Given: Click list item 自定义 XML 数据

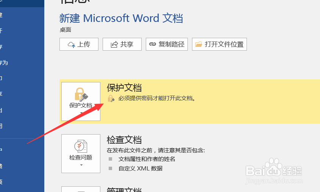Looking at the screenshot, I should click(140, 169).
